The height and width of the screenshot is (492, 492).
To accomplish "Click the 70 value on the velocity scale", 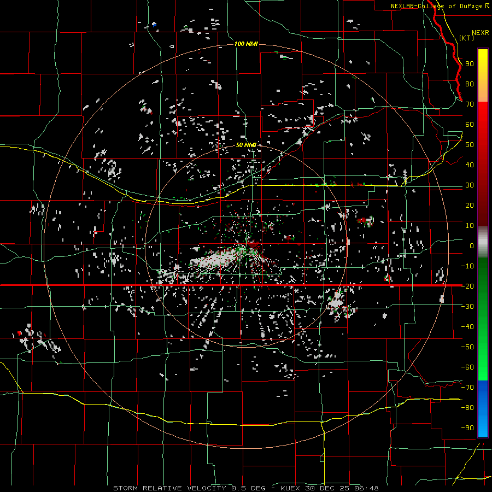I will point(470,104).
